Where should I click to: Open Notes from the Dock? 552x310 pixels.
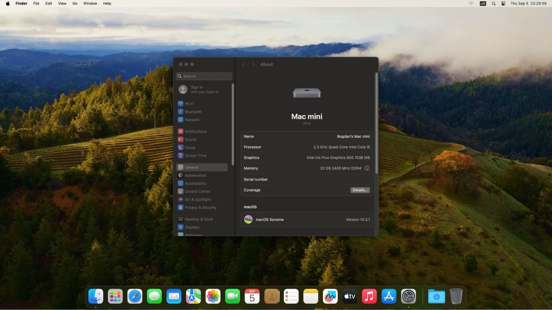click(x=310, y=296)
